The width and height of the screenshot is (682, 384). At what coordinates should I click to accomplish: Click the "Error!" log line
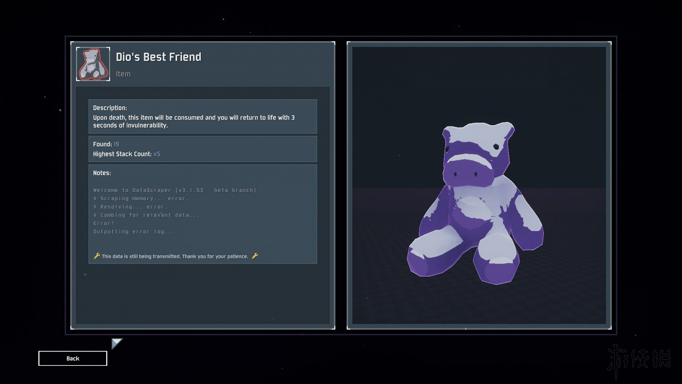click(x=104, y=223)
